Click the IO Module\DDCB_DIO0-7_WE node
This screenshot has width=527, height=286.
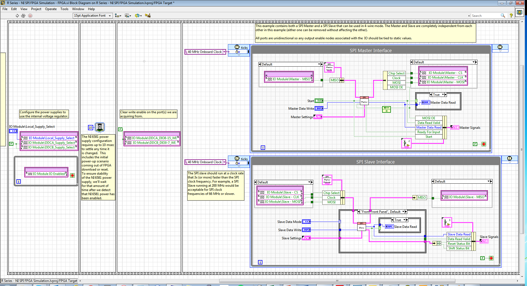coord(152,142)
